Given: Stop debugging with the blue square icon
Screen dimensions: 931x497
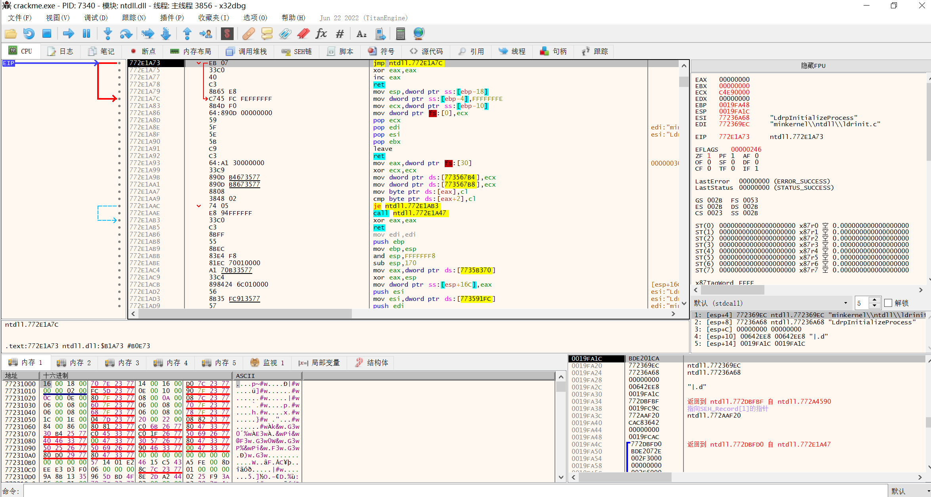Looking at the screenshot, I should [47, 34].
